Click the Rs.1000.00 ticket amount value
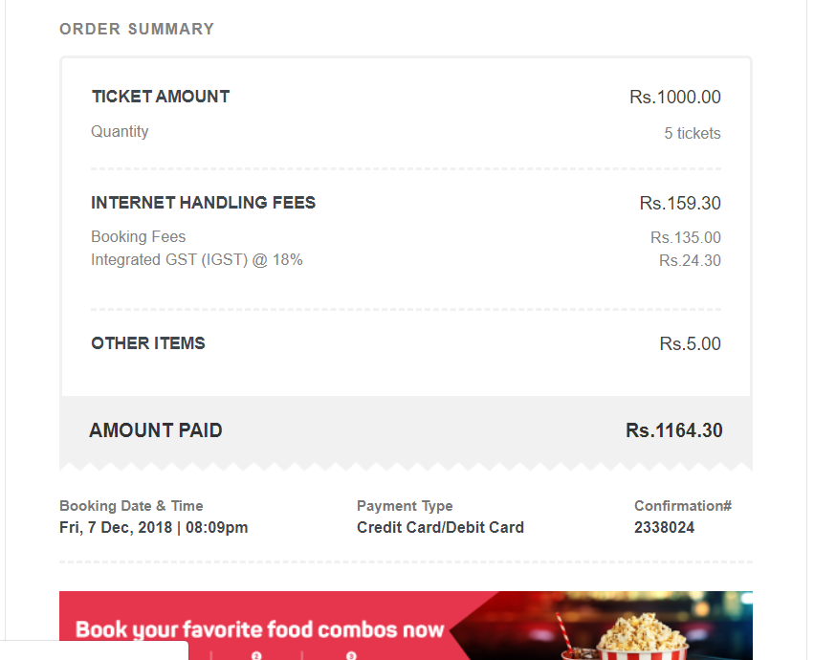Viewport: 836px width, 660px height. tap(675, 97)
